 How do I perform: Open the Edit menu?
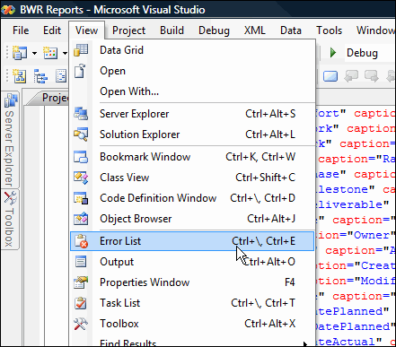pos(52,30)
